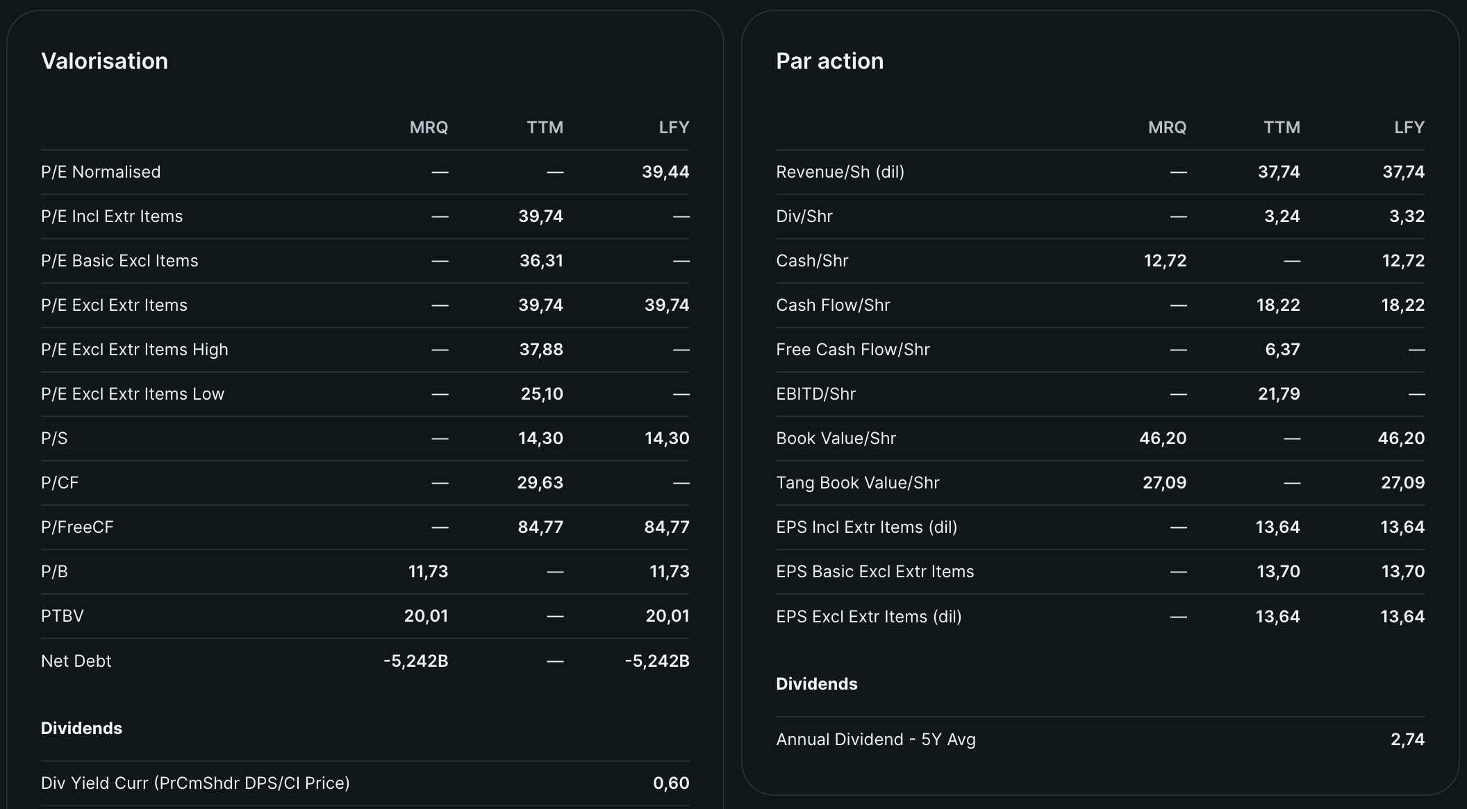Screen dimensions: 1467x809
Task: Click the MRQ column header in Par action
Action: coord(1167,128)
